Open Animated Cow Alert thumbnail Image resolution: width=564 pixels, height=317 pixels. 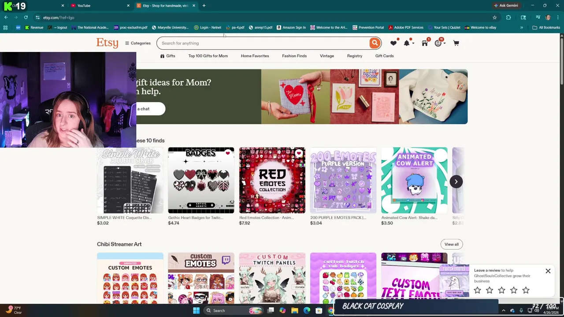pos(414,181)
